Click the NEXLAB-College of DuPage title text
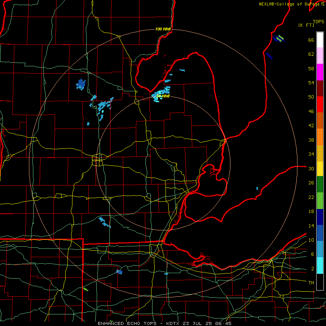 point(291,4)
